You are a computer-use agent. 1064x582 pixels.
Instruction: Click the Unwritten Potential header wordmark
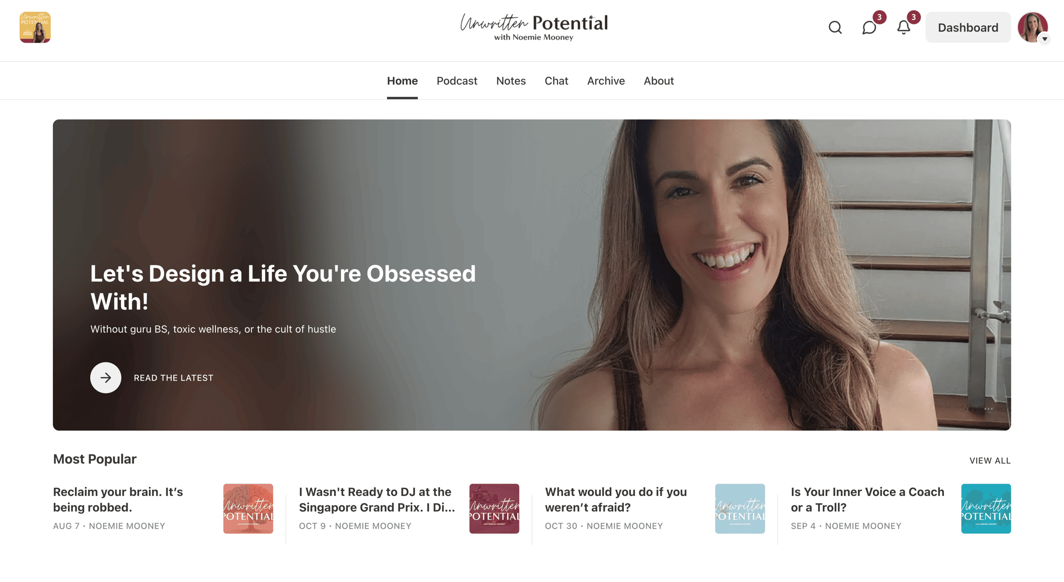pyautogui.click(x=534, y=27)
